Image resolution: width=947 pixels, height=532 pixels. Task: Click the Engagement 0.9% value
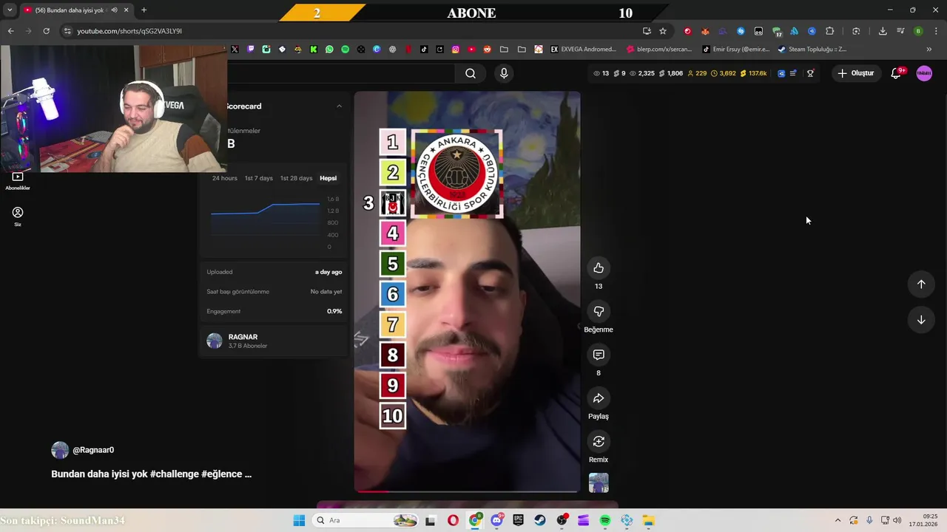tap(334, 311)
